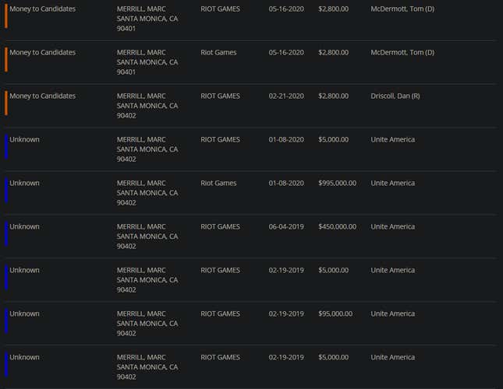Click RIOT GAMES in the $450,000.00 row
Screen dimensions: 503x389
point(220,226)
